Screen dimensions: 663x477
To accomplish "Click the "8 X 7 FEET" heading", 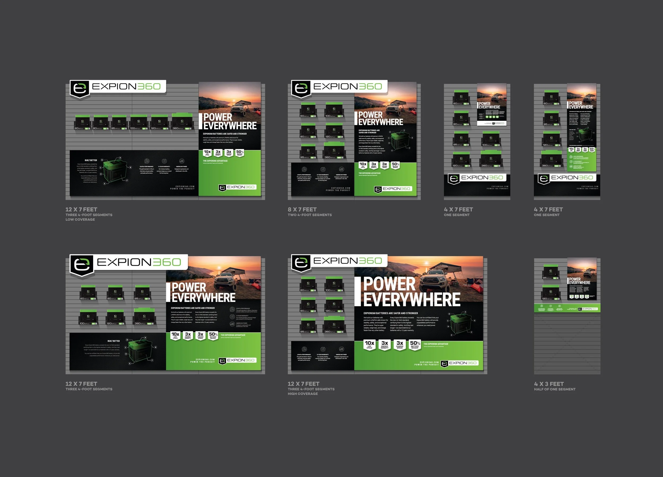I will point(302,209).
